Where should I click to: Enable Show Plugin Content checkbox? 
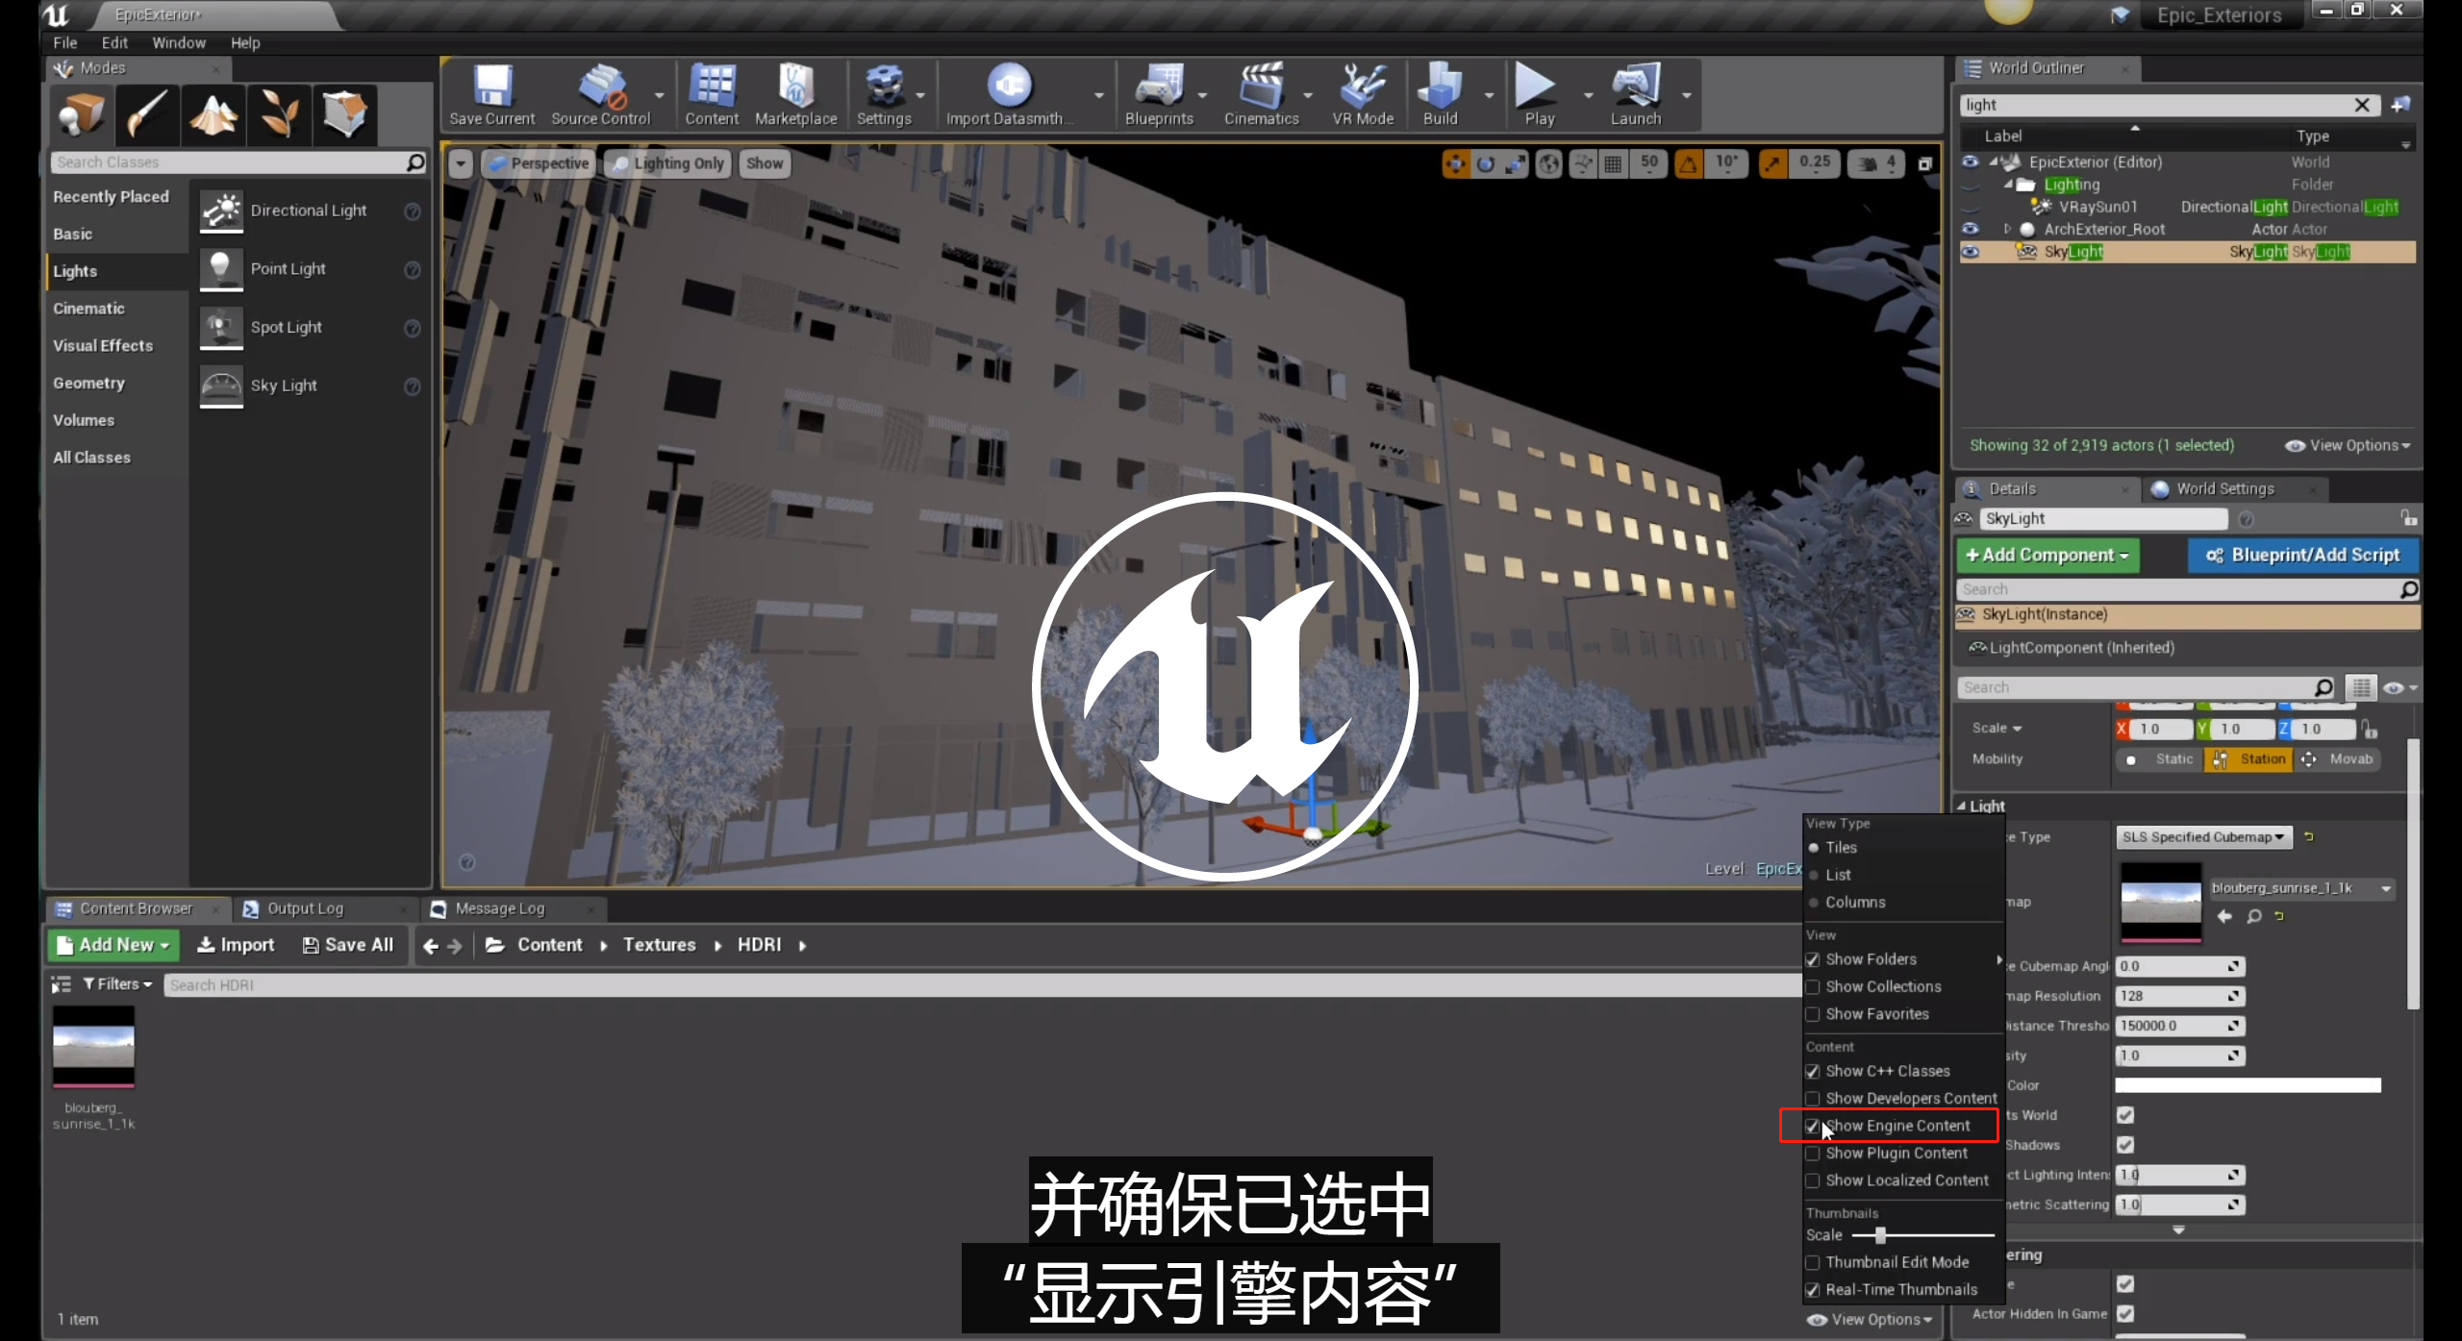coord(1813,1154)
